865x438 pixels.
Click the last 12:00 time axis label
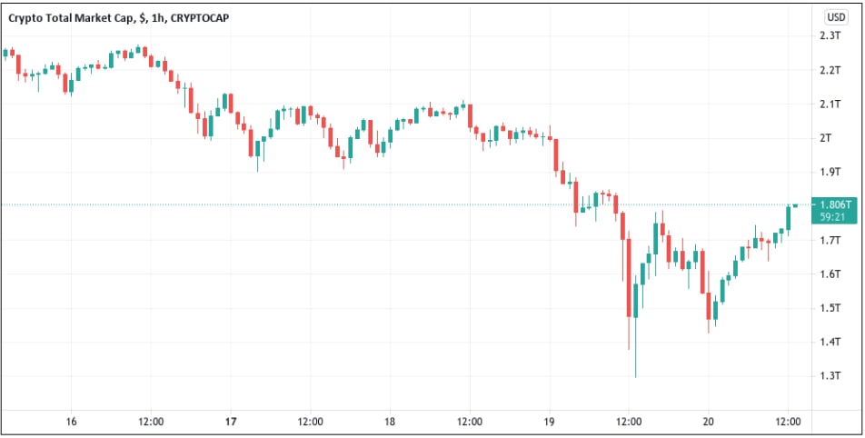pos(788,422)
